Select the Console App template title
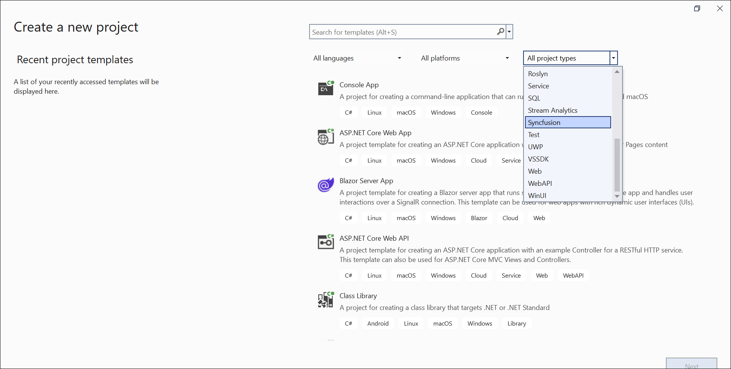731x369 pixels. [359, 85]
